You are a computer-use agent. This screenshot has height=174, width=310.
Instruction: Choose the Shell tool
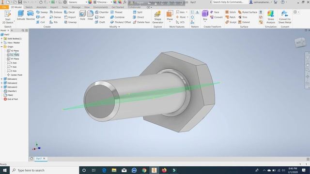(100, 17)
